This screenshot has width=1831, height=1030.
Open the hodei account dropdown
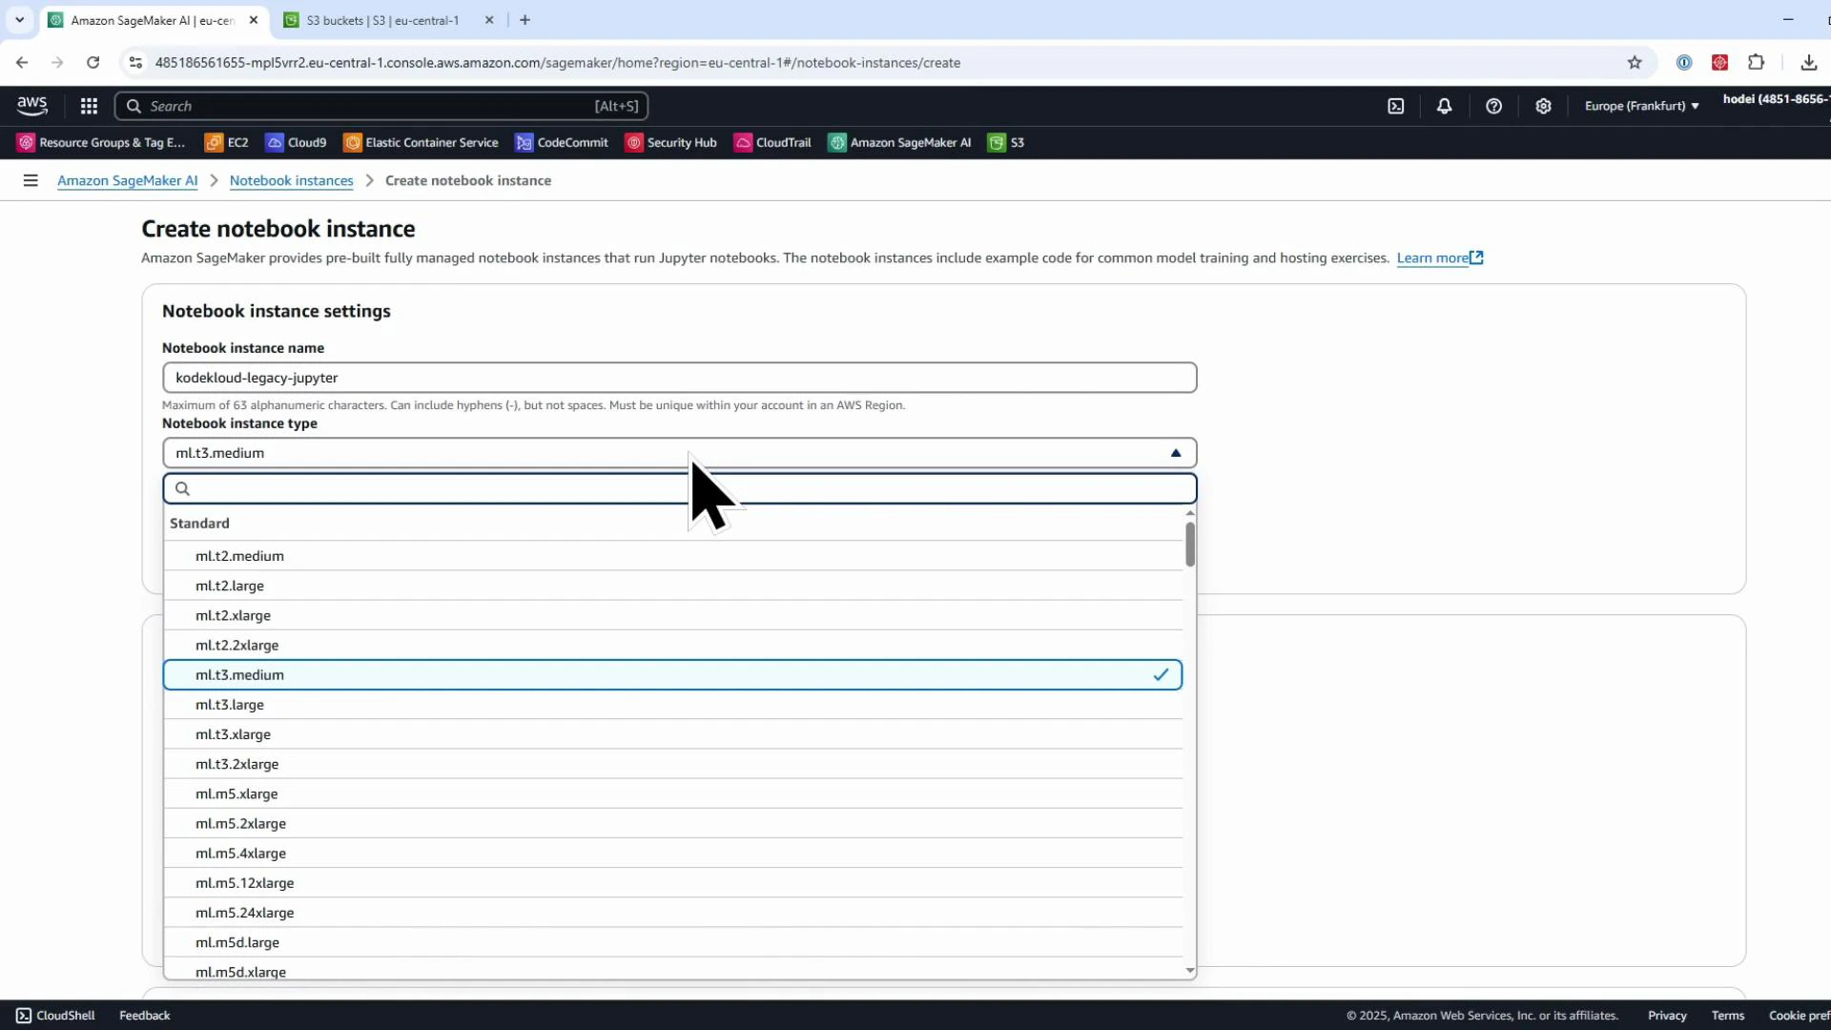point(1774,98)
